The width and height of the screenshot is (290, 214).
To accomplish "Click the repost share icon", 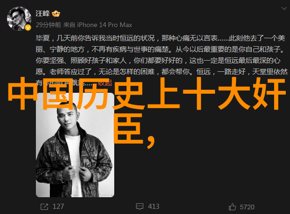I will pos(44,207).
